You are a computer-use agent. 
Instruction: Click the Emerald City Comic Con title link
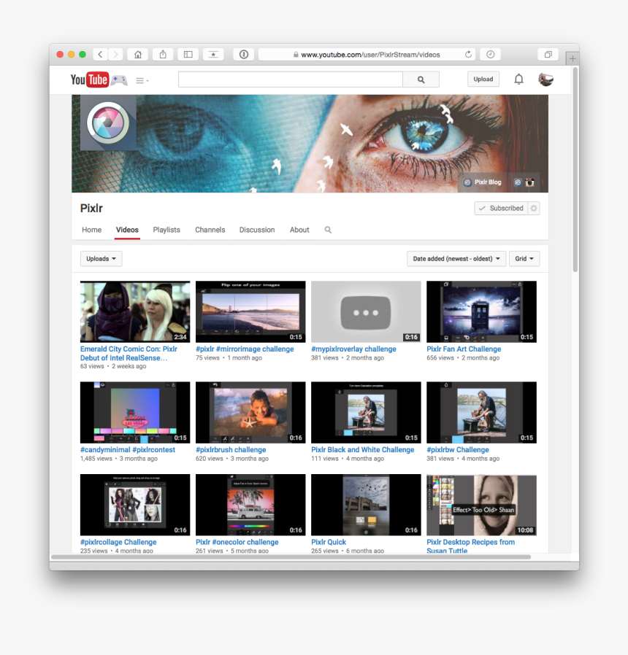[x=129, y=354]
